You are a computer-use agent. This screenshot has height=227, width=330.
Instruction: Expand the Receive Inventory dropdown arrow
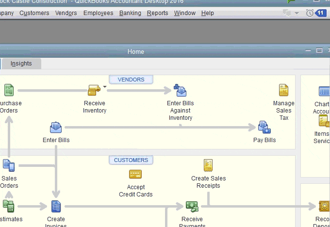point(105,87)
